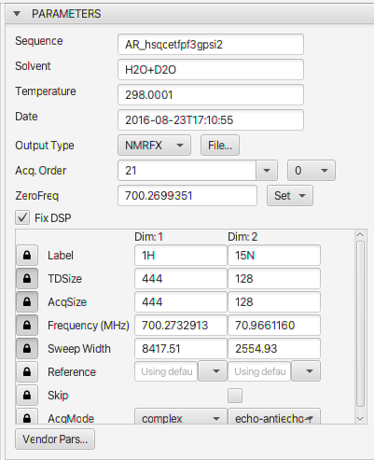
Task: Open the Set dropdown next to ZeroFreq
Action: click(290, 196)
